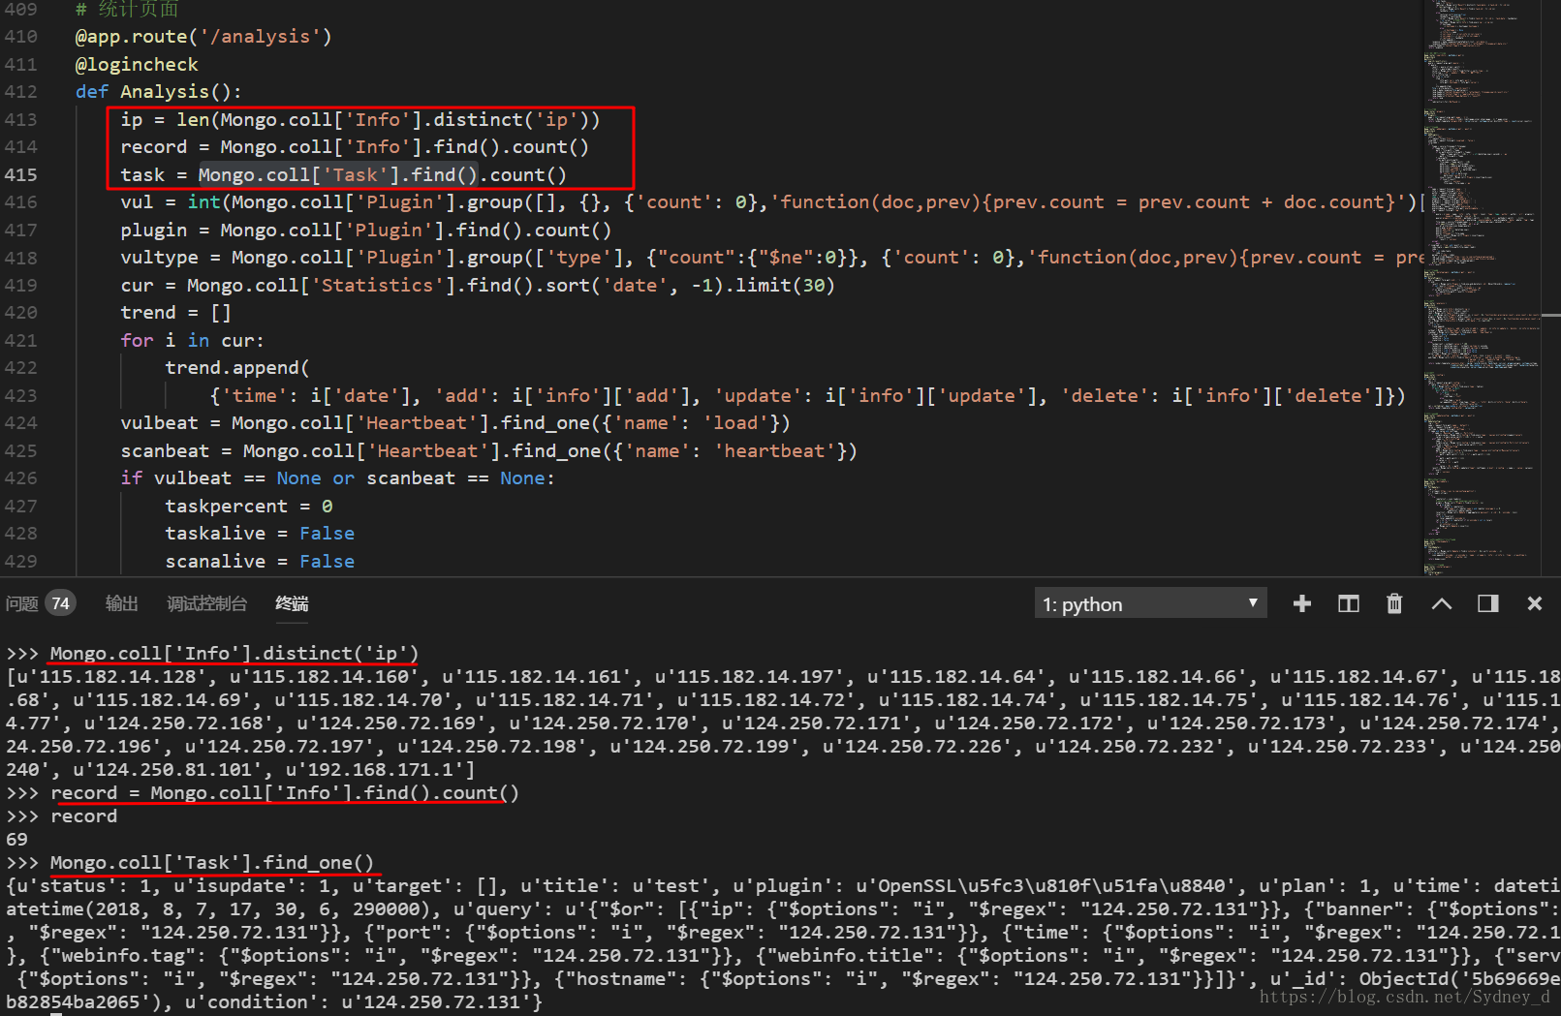Click 'taskalive = False' line
The height and width of the screenshot is (1016, 1561).
pos(260,533)
